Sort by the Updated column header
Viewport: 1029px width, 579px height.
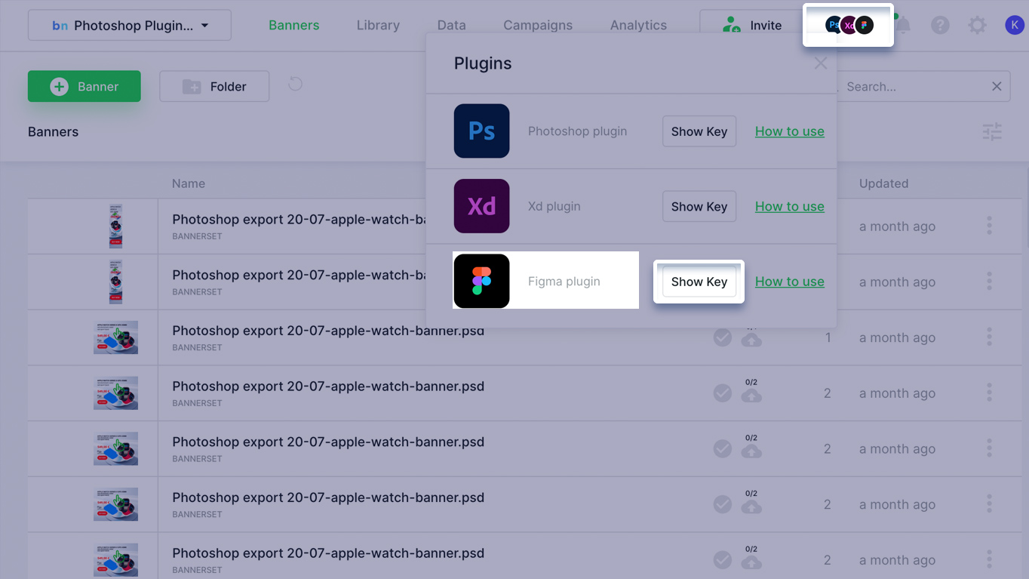(883, 183)
